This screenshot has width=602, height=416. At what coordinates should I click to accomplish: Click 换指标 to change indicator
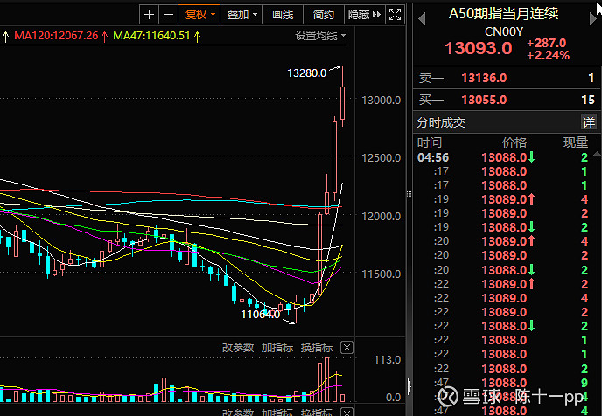point(316,348)
